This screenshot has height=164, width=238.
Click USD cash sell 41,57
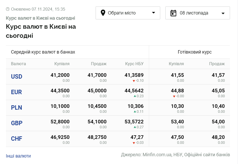(218, 75)
